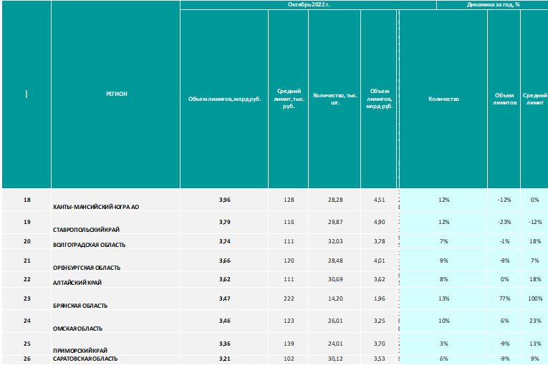Click row number 23

coord(27,298)
